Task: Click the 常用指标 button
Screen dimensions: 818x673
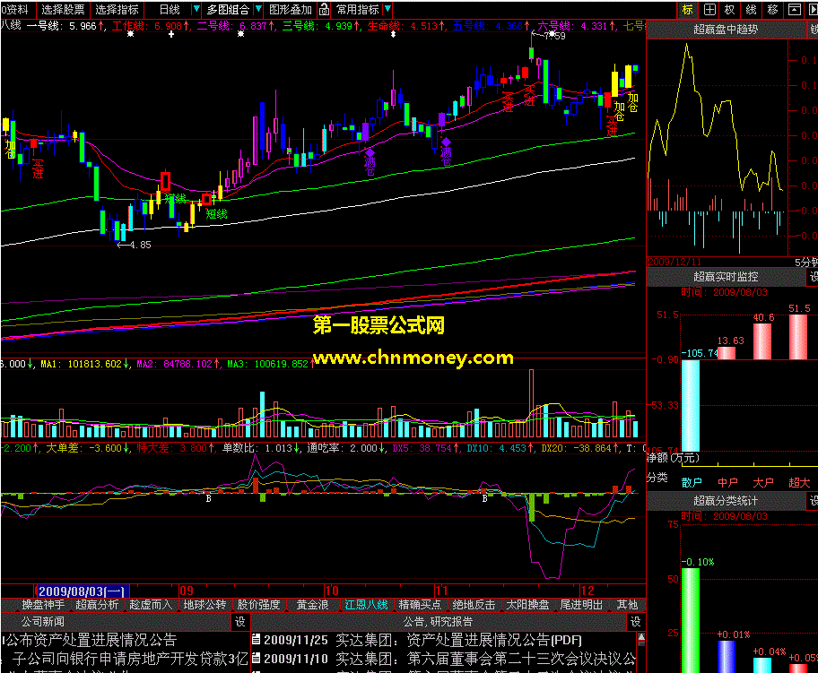Action: 357,9
